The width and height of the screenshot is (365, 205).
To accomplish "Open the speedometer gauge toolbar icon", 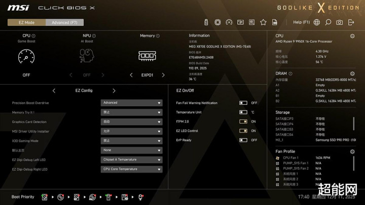I will tap(229, 22).
